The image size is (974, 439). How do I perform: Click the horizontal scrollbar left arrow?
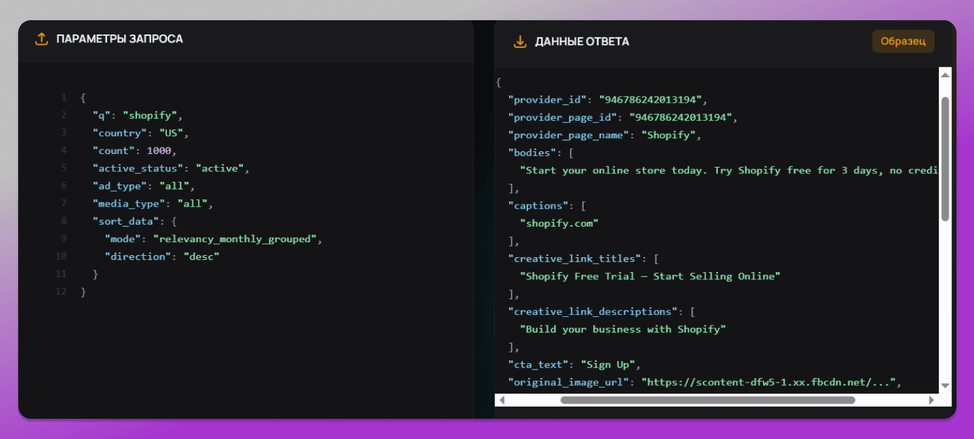click(x=501, y=400)
